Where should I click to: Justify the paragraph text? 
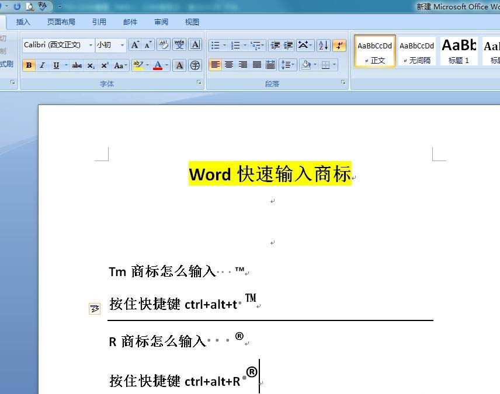[256, 65]
